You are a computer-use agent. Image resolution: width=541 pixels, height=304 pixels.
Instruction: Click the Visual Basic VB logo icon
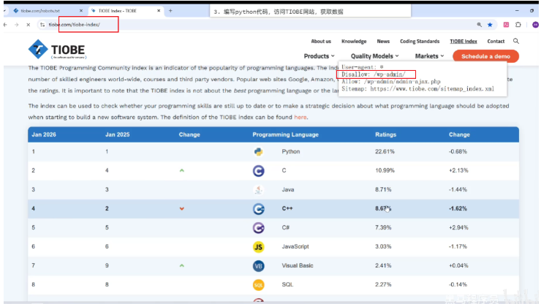(x=258, y=265)
